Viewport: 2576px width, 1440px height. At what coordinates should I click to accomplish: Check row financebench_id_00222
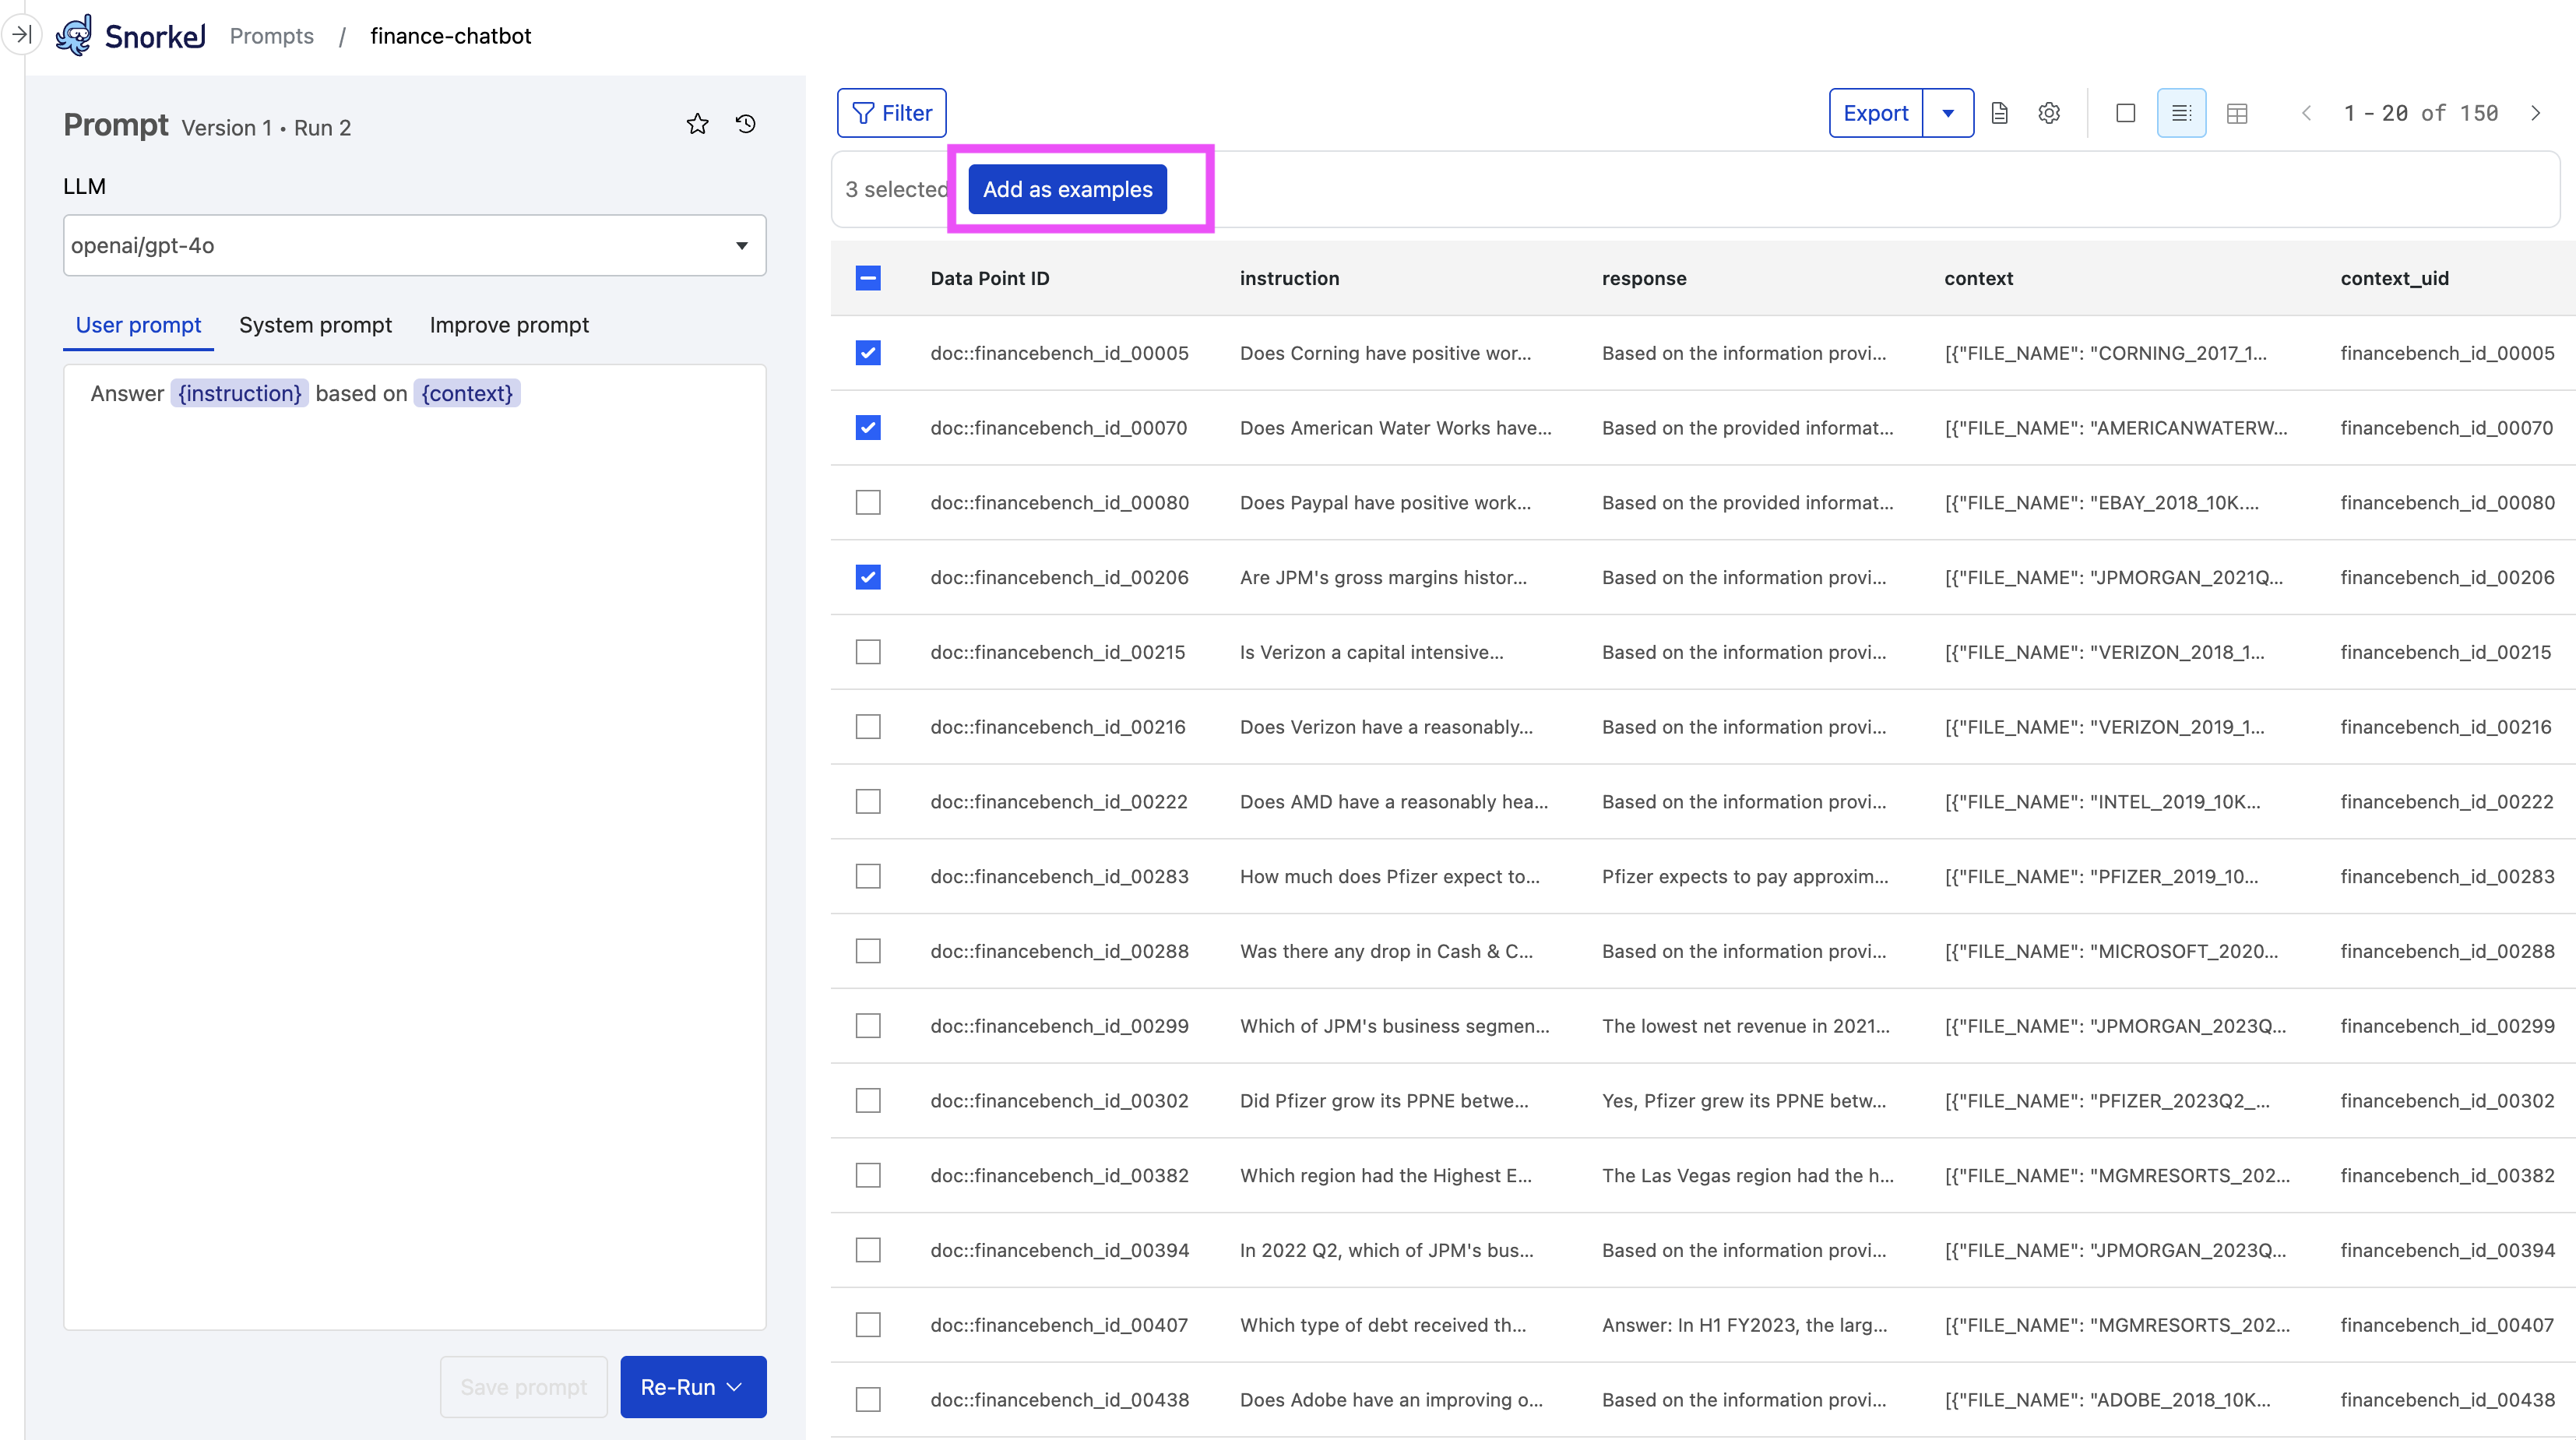867,802
